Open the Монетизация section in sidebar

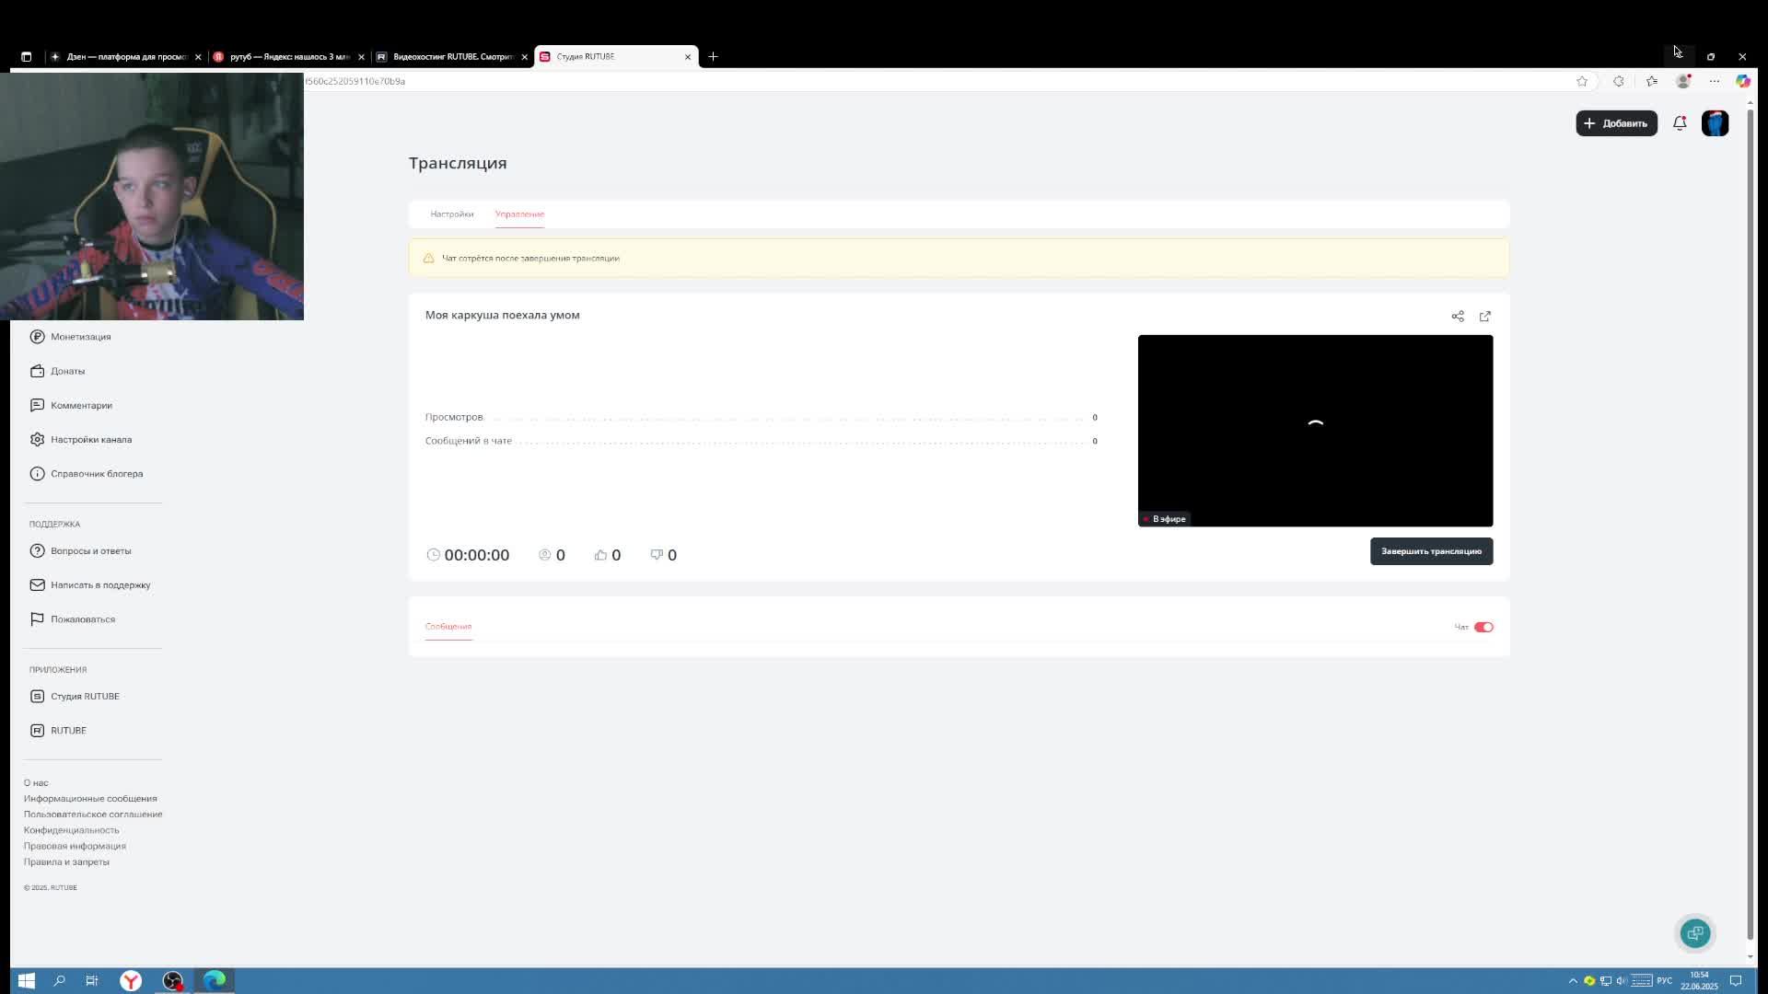click(80, 336)
